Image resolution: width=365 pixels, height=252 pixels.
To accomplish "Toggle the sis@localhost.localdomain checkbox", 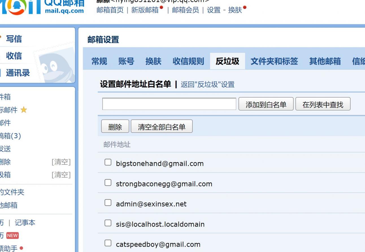I will (108, 223).
